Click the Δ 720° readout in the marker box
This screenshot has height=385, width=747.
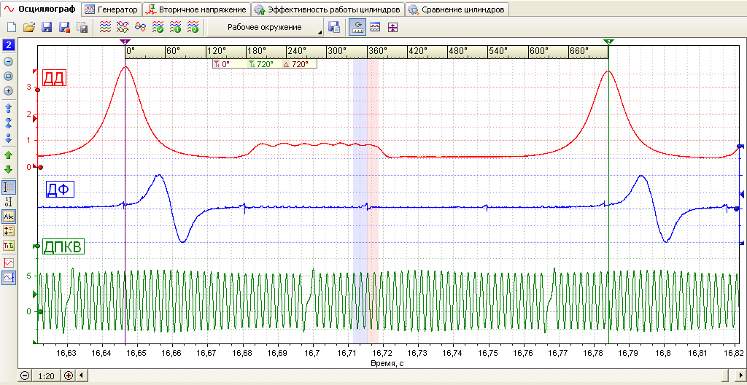coord(296,64)
